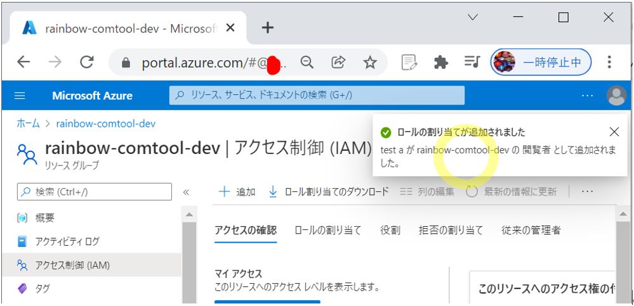Switch to 従来の管理者 tab
Screen dimensions: 634x306
point(531,230)
